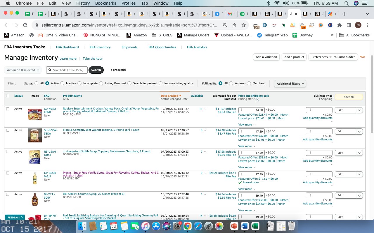Open FaceTime from the Dock
This screenshot has height=233, width=374.
point(135,226)
